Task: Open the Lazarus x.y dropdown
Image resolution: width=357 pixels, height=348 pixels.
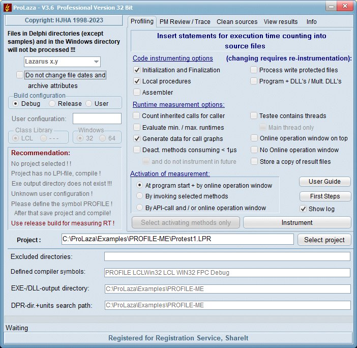Action: click(x=62, y=62)
